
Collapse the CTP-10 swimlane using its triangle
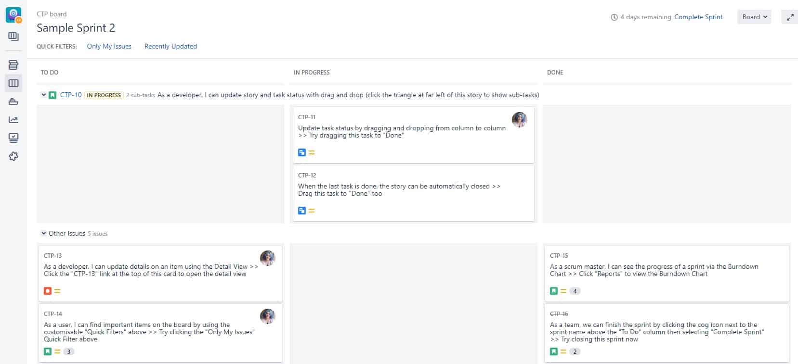pyautogui.click(x=44, y=95)
